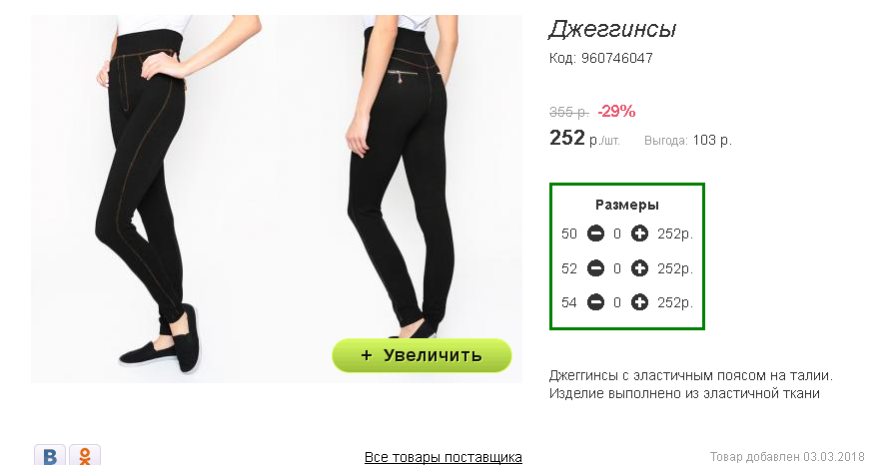
Task: Click the 252 р./шт. price
Action: click(584, 138)
